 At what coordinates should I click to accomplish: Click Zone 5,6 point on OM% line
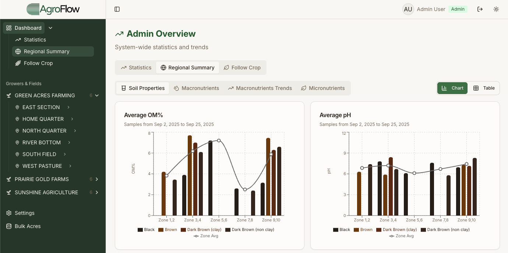[x=219, y=140]
